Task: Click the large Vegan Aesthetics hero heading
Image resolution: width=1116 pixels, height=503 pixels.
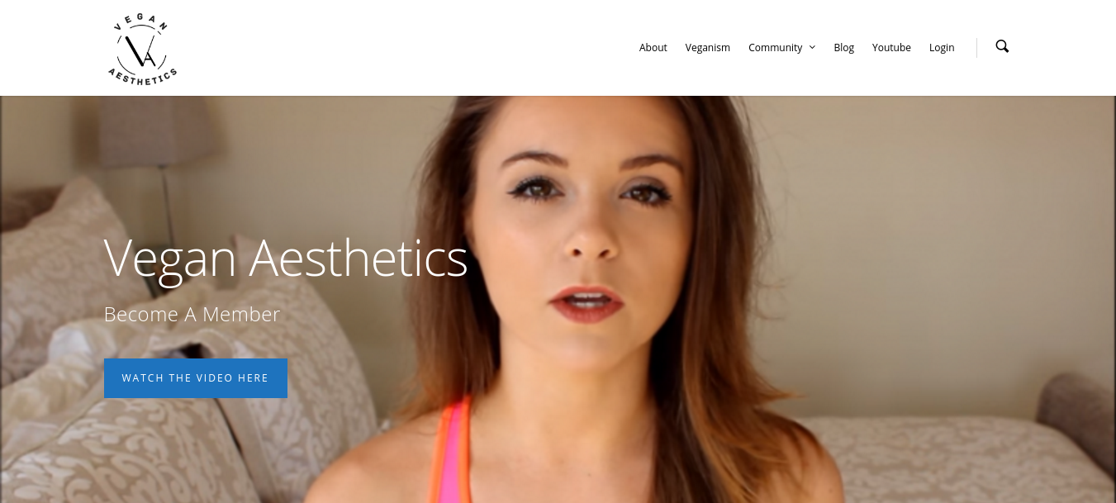Action: 286,259
